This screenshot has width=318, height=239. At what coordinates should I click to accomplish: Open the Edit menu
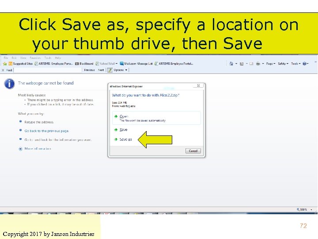pos(14,58)
